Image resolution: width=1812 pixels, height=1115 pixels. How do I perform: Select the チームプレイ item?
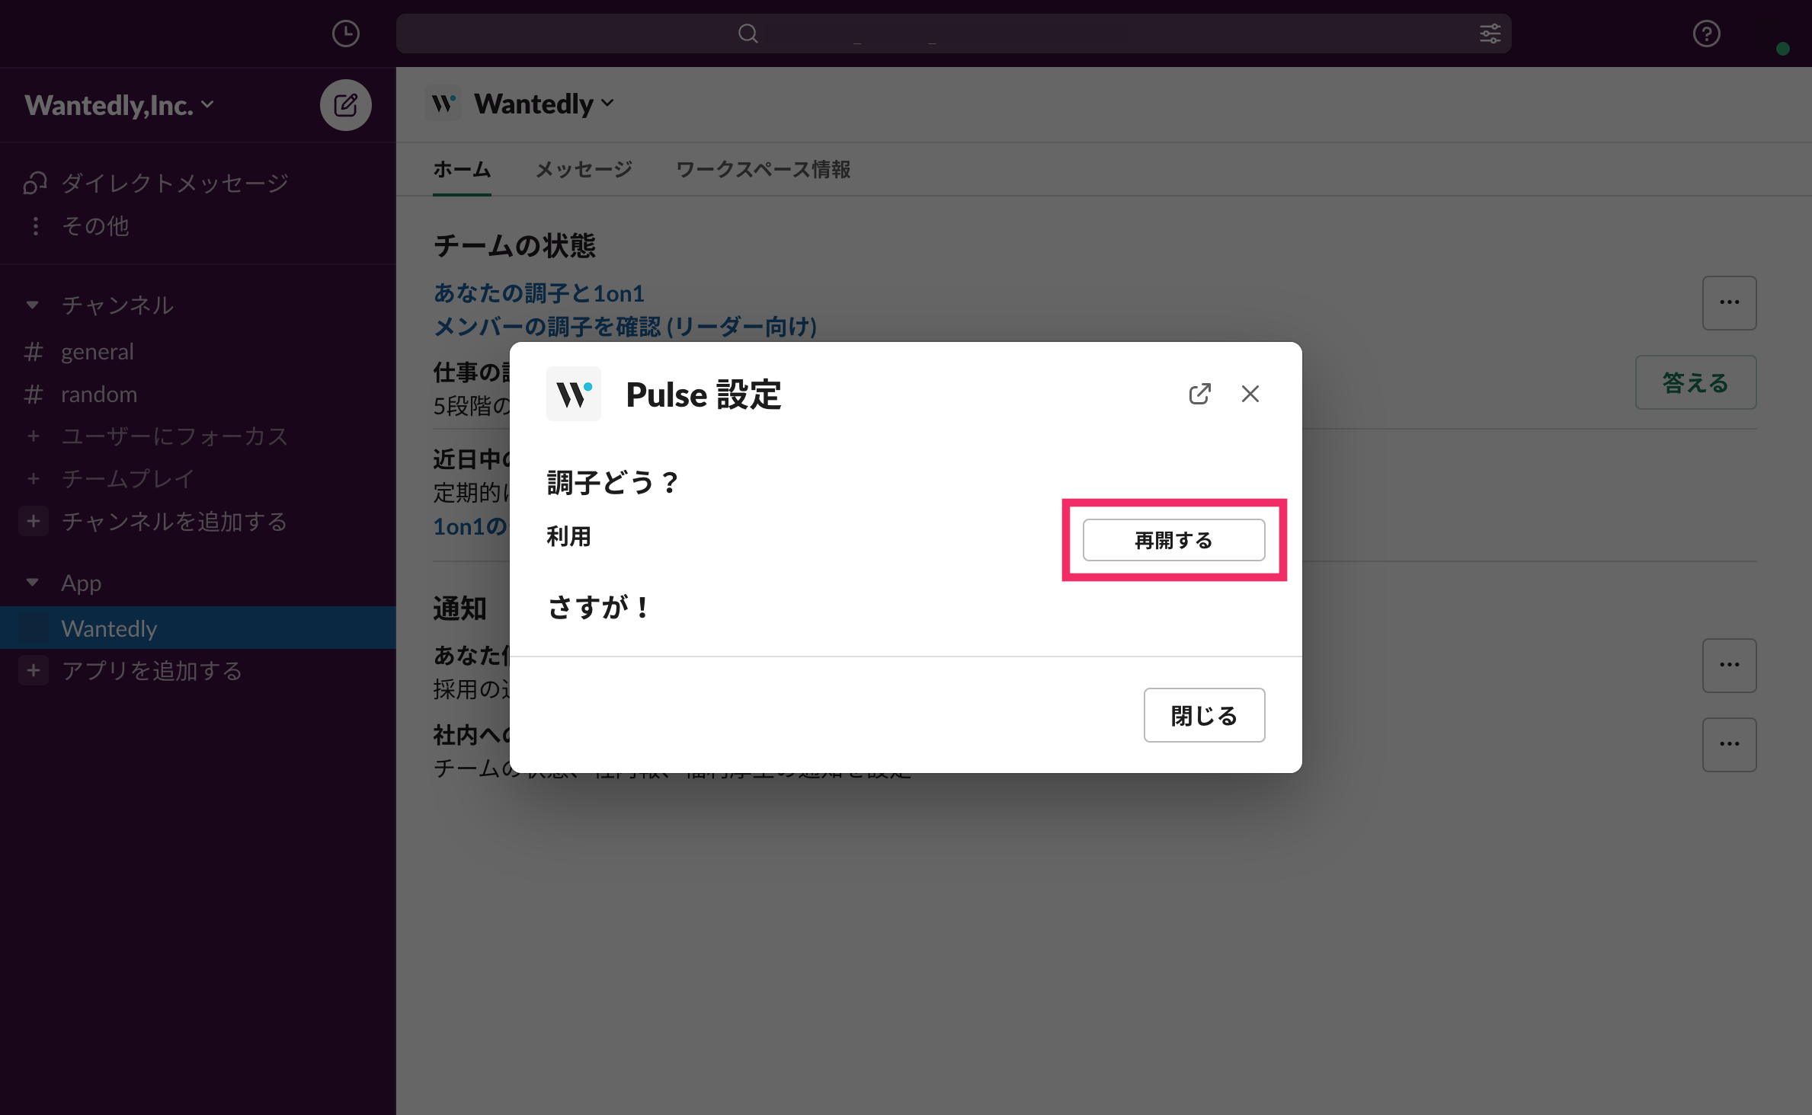tap(127, 479)
